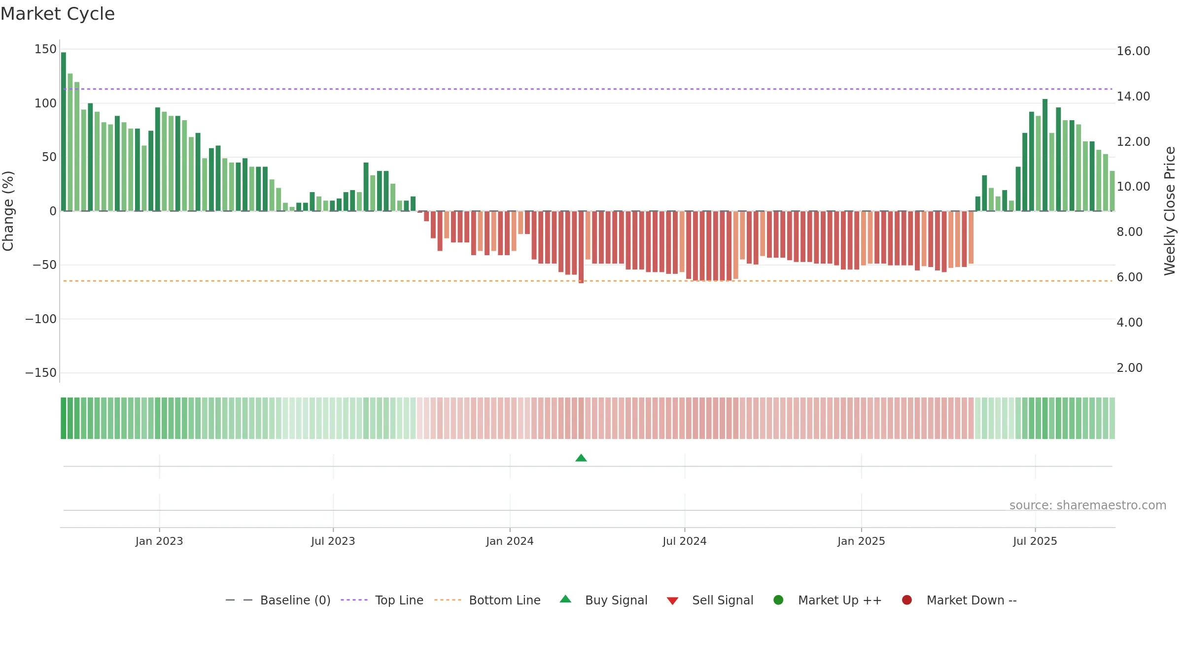Screen dimensions: 1183x665
Task: Toggle the Market Up ++ legend entry
Action: click(x=828, y=600)
